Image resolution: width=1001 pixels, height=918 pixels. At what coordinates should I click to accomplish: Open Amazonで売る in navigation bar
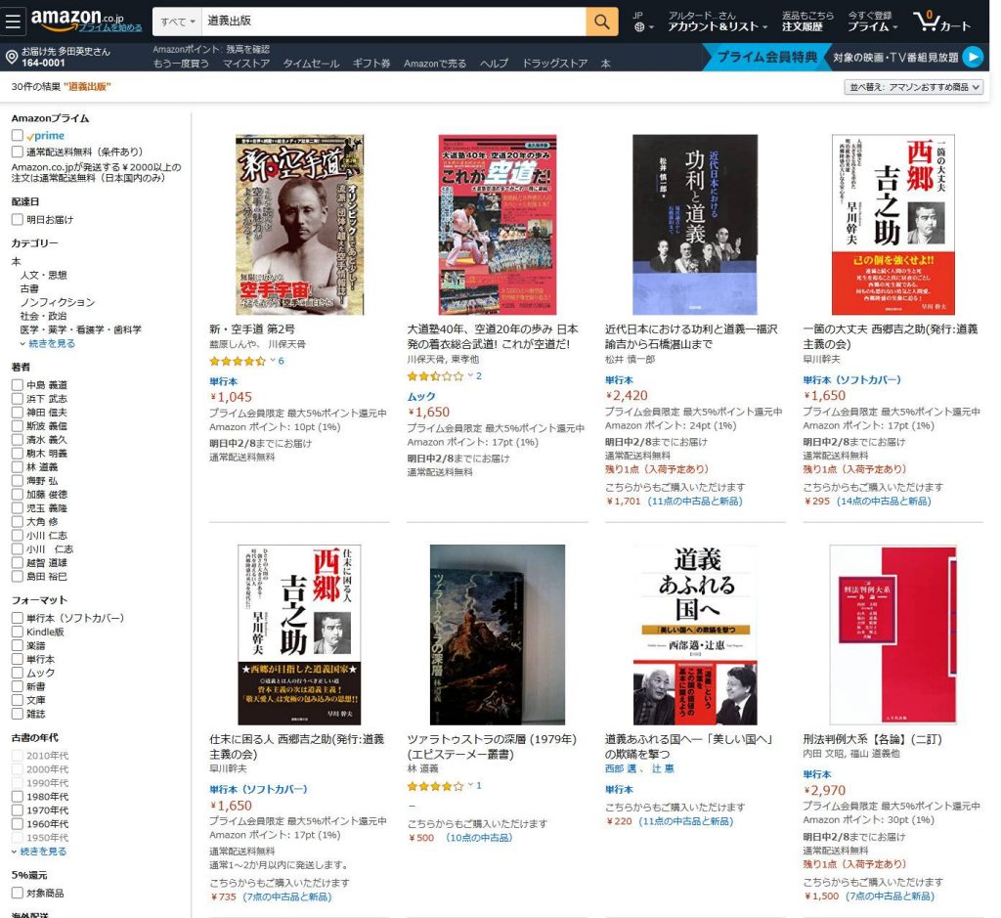coord(435,64)
